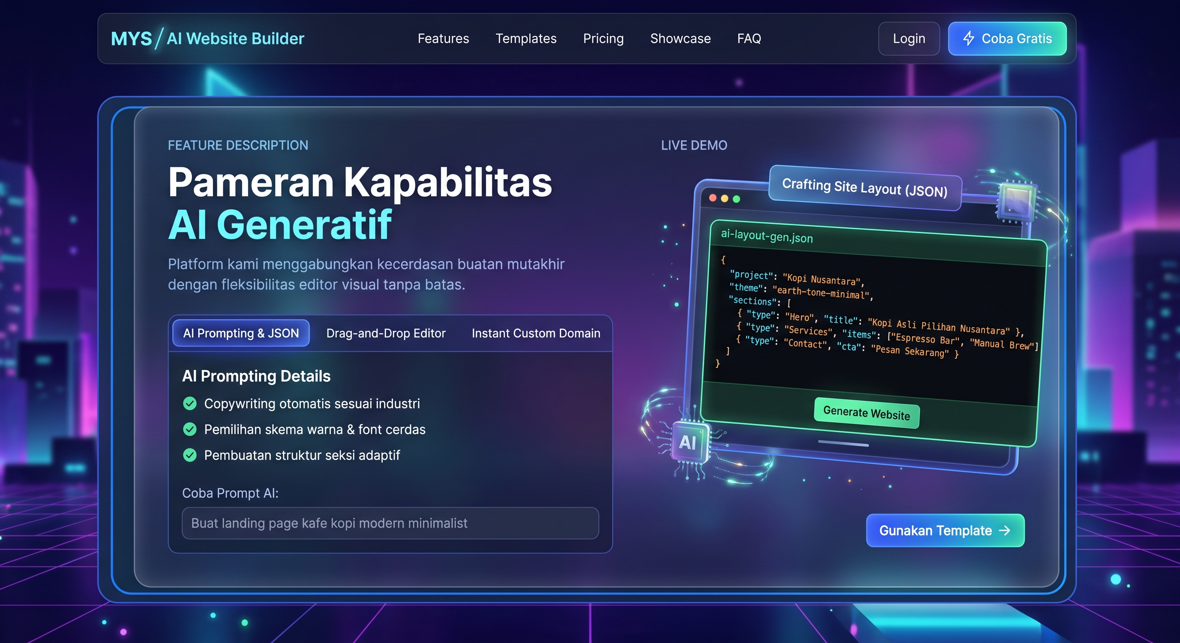Open the Pricing nav link

603,39
